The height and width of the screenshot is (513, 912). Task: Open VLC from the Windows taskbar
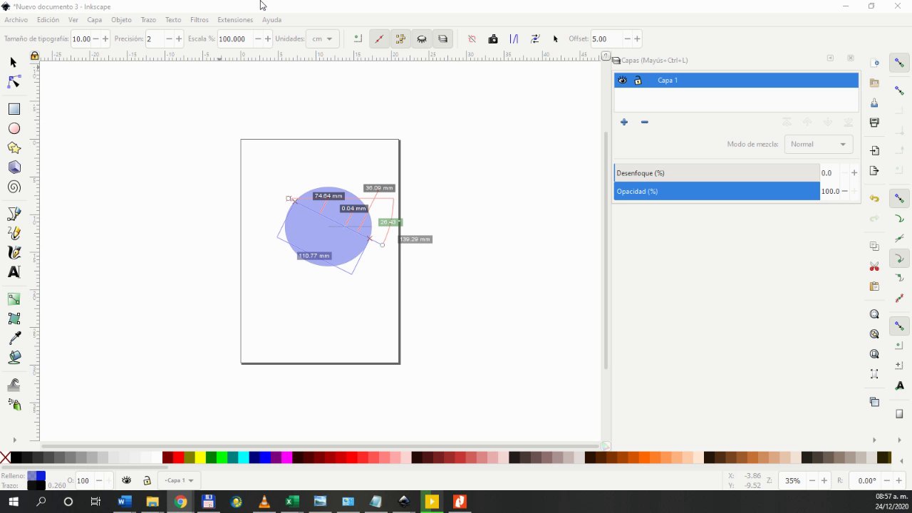pyautogui.click(x=264, y=502)
